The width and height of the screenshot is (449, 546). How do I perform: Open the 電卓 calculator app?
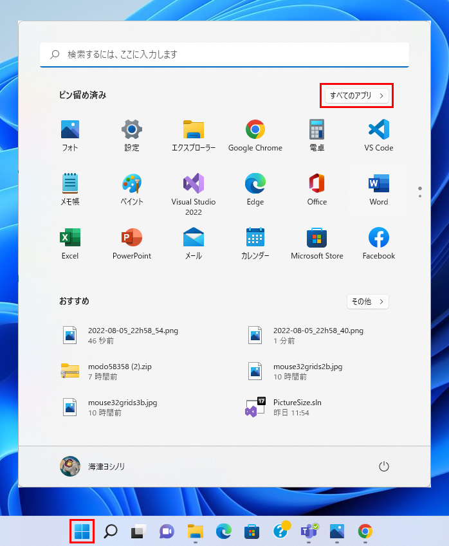pos(317,136)
